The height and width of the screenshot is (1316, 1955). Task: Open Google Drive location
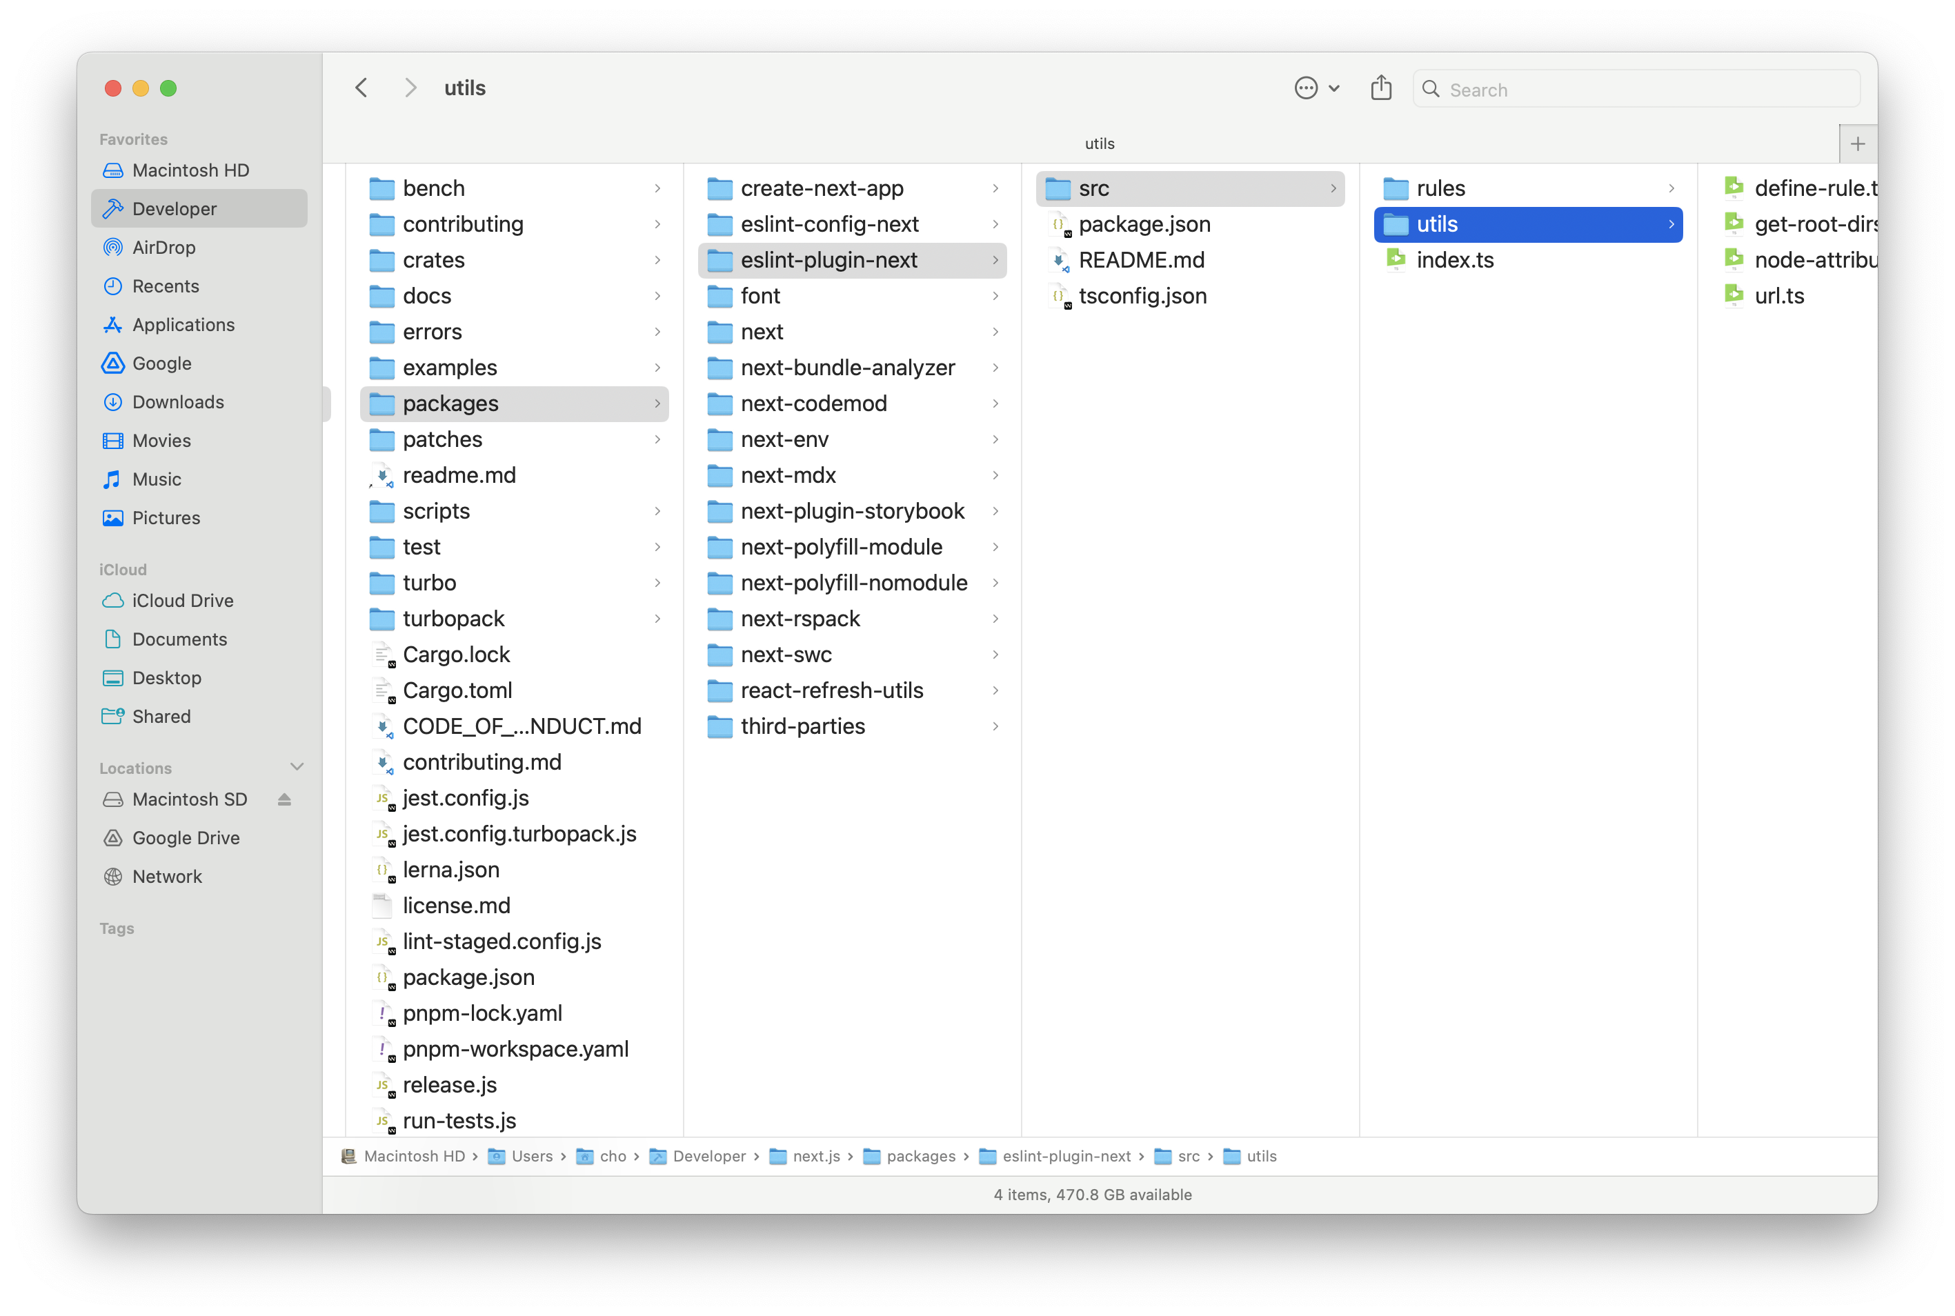[x=186, y=837]
